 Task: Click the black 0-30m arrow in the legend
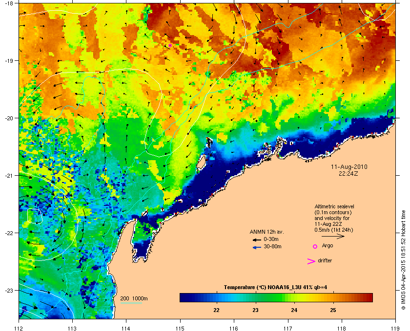coord(257,239)
